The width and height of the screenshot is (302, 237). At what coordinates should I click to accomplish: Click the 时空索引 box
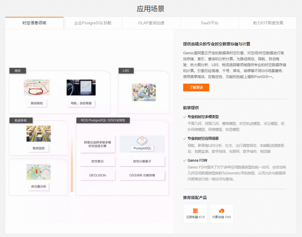[x=98, y=161]
